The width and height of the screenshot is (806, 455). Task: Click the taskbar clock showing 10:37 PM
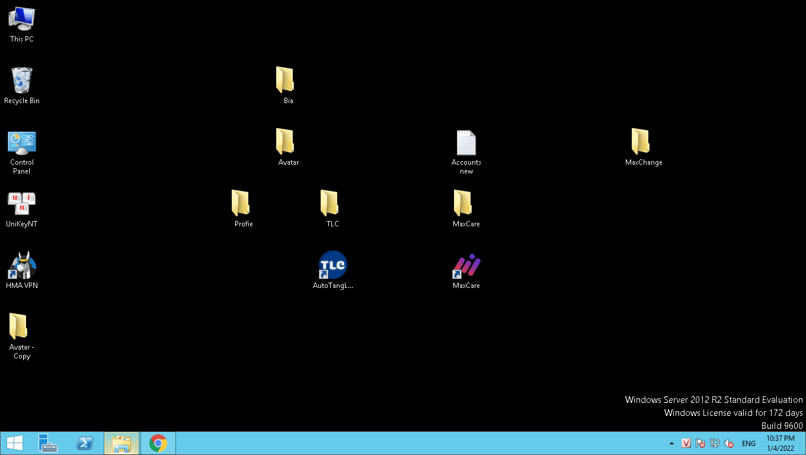[x=780, y=443]
